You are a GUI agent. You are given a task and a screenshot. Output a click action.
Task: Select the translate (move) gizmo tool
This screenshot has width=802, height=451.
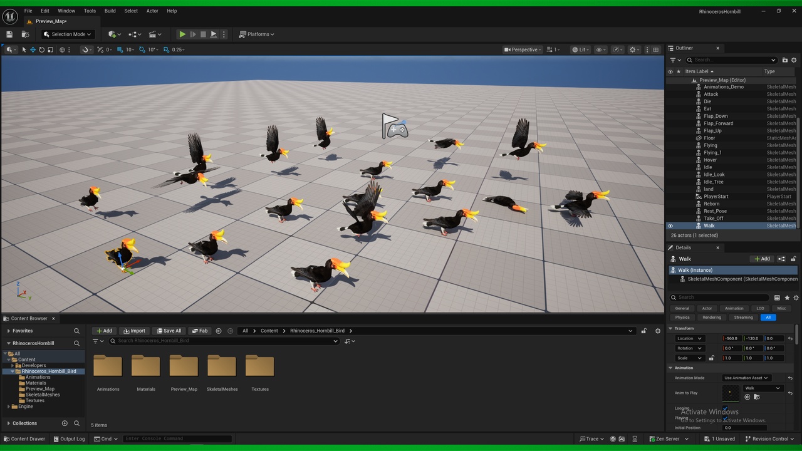pos(33,49)
